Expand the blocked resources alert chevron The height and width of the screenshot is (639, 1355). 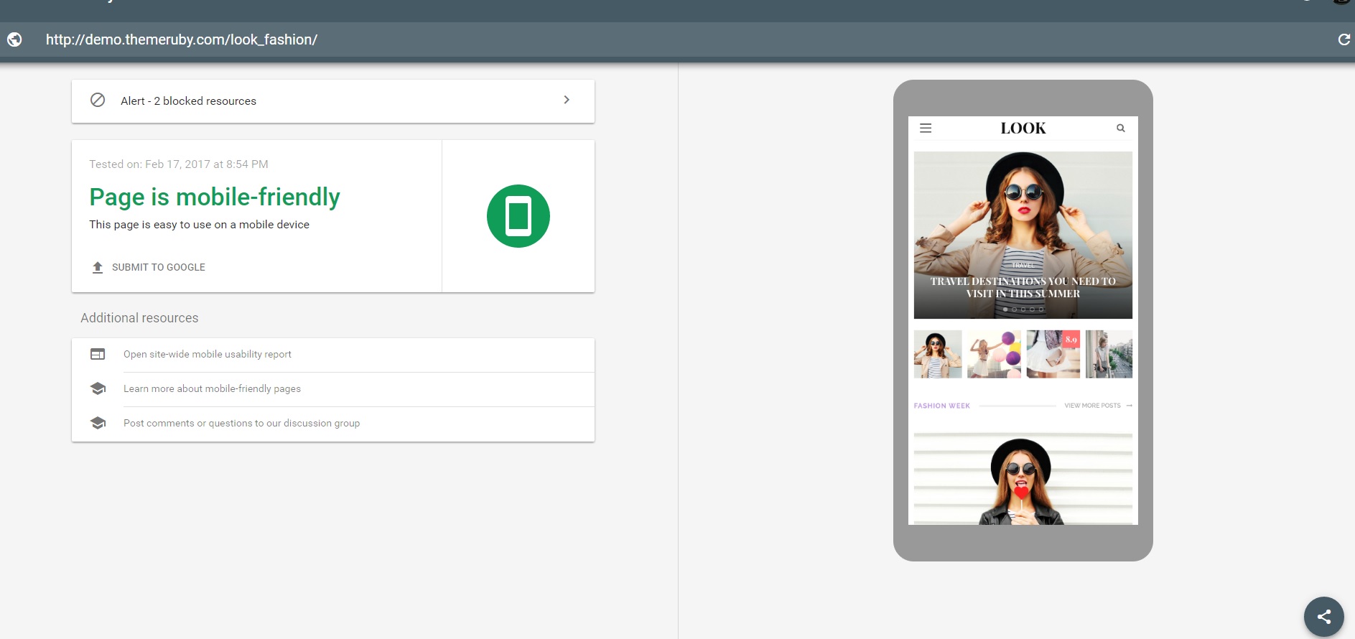[x=567, y=101]
